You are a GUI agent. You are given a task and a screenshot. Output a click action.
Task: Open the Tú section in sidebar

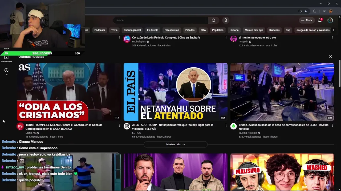[6, 72]
